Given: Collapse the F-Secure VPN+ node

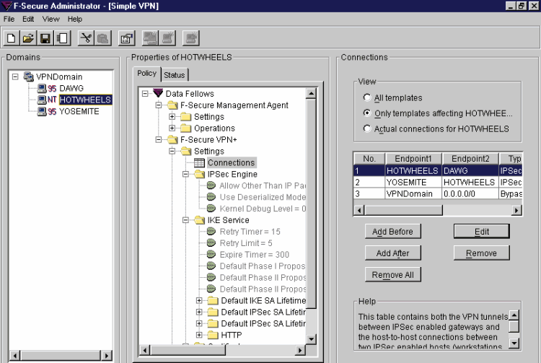Looking at the screenshot, I should click(159, 139).
